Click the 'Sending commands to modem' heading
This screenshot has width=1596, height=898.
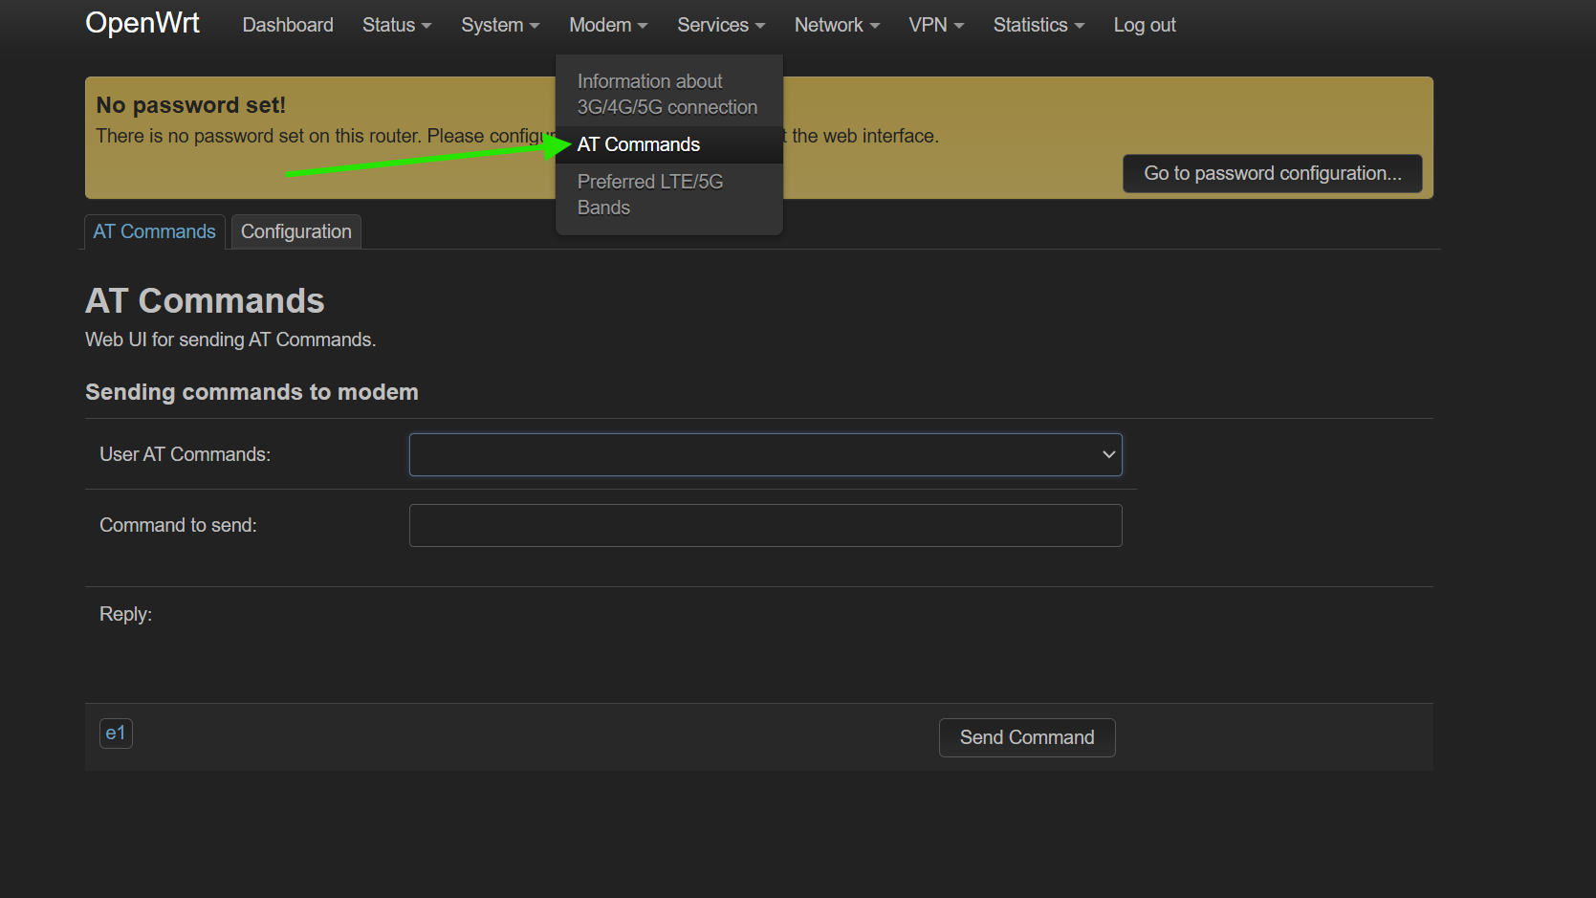[x=251, y=392]
